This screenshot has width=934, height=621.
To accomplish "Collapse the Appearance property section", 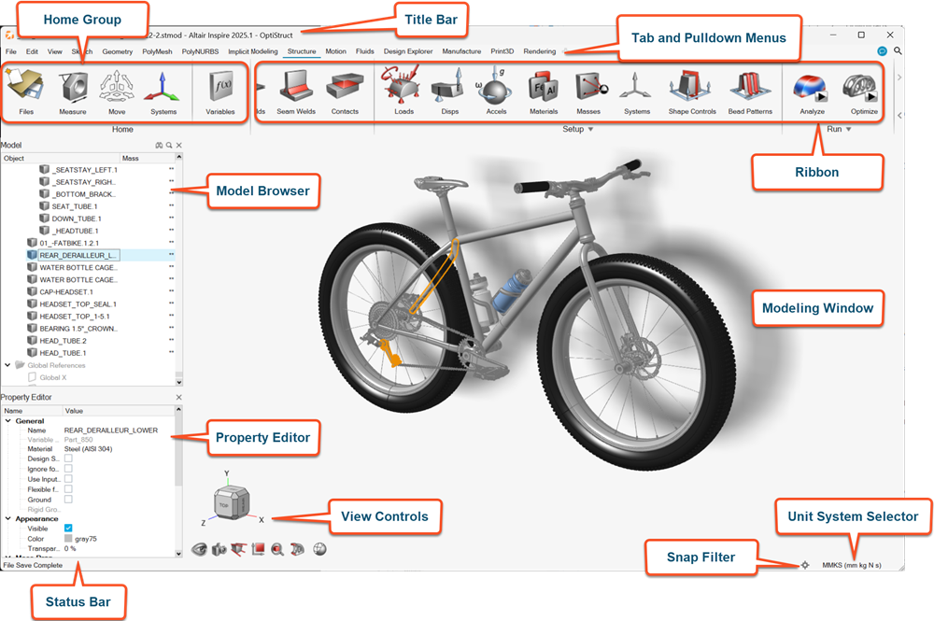I will (8, 518).
